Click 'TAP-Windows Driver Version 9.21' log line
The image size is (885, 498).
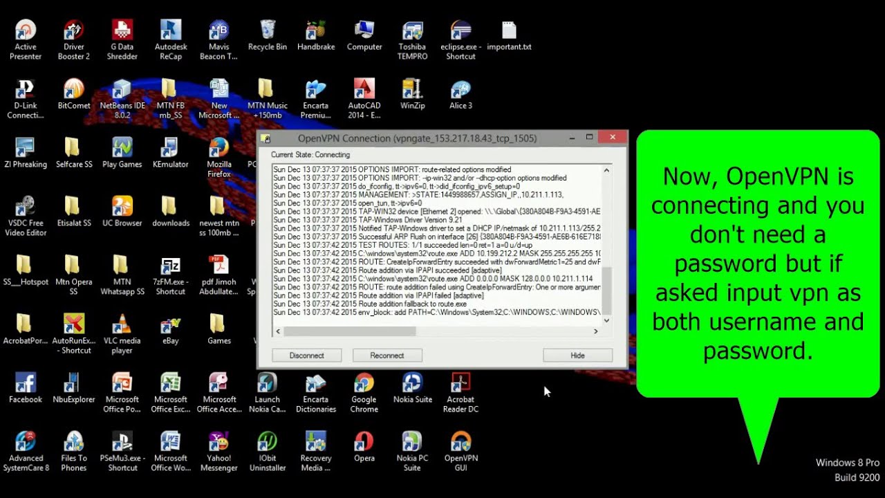[x=369, y=220]
